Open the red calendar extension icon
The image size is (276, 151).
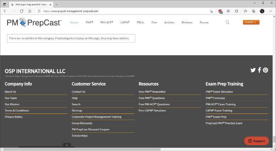[x=220, y=11]
